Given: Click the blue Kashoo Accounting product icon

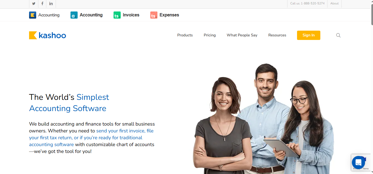Looking at the screenshot, I should point(33,15).
